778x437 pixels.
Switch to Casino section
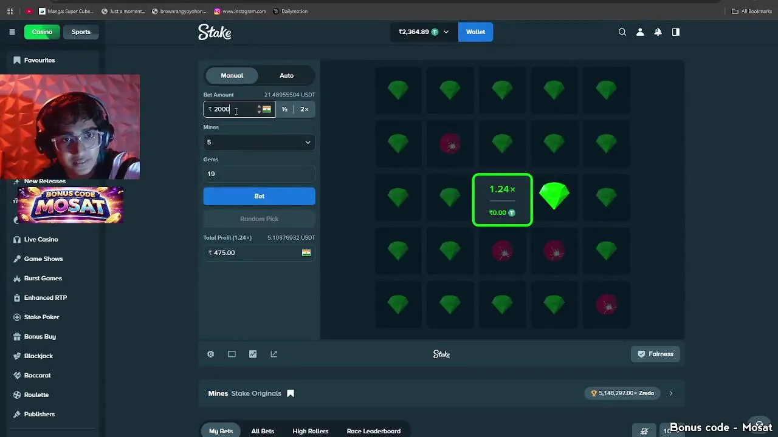tap(42, 32)
